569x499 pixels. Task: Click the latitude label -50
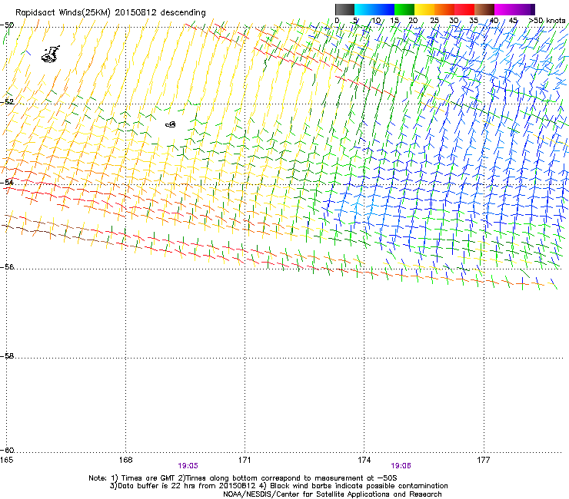[x=7, y=25]
